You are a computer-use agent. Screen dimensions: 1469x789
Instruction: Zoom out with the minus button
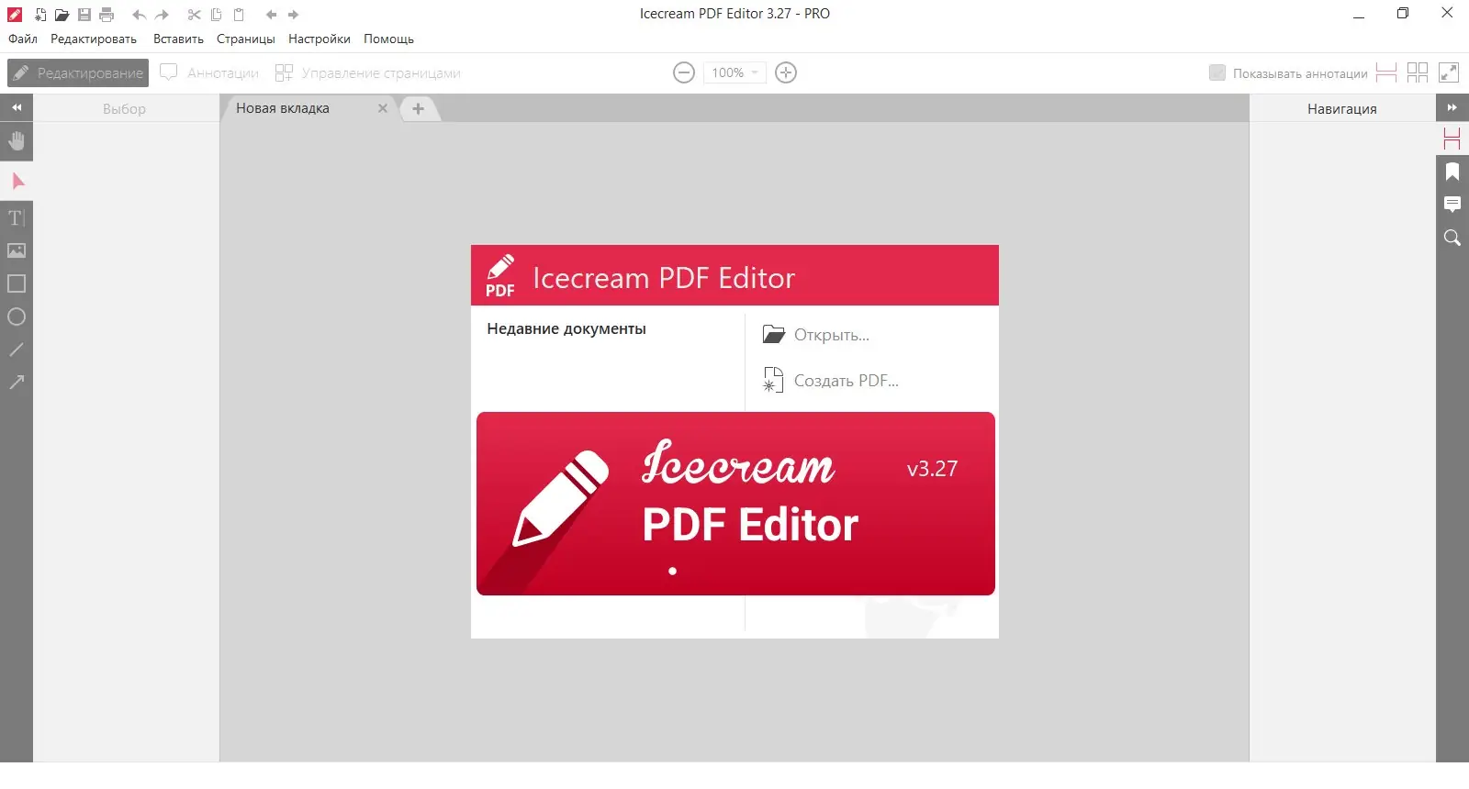684,72
